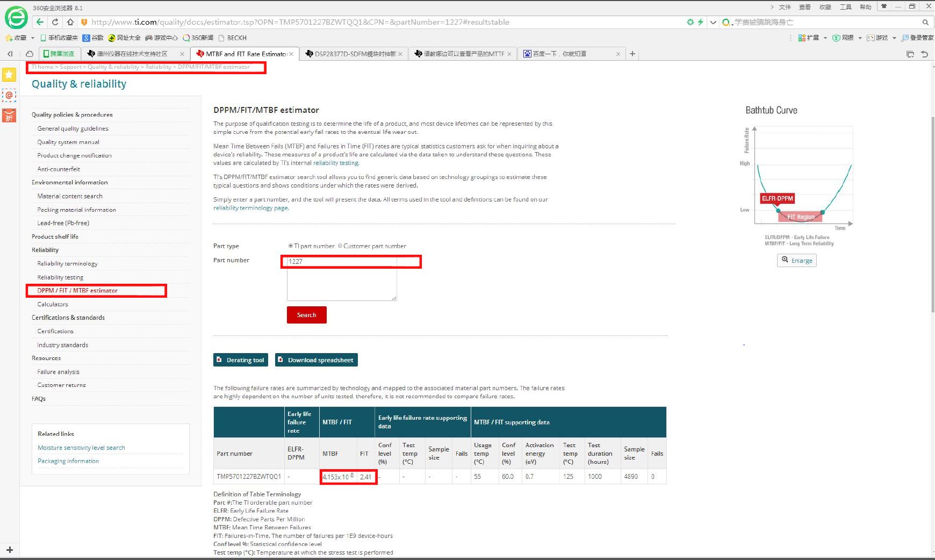The height and width of the screenshot is (560, 935).
Task: Open the reliability testing link in the description
Action: (336, 163)
